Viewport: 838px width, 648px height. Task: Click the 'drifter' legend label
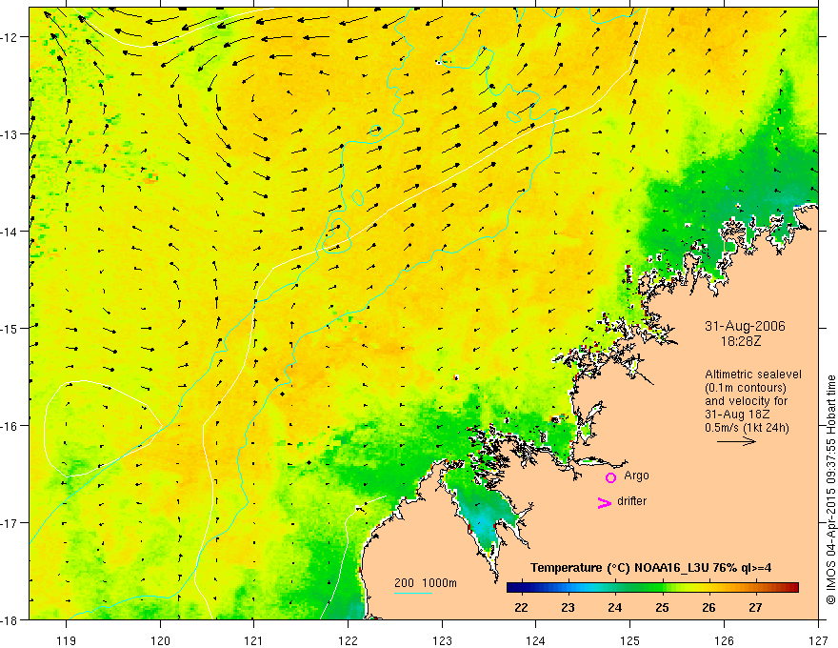click(x=631, y=501)
